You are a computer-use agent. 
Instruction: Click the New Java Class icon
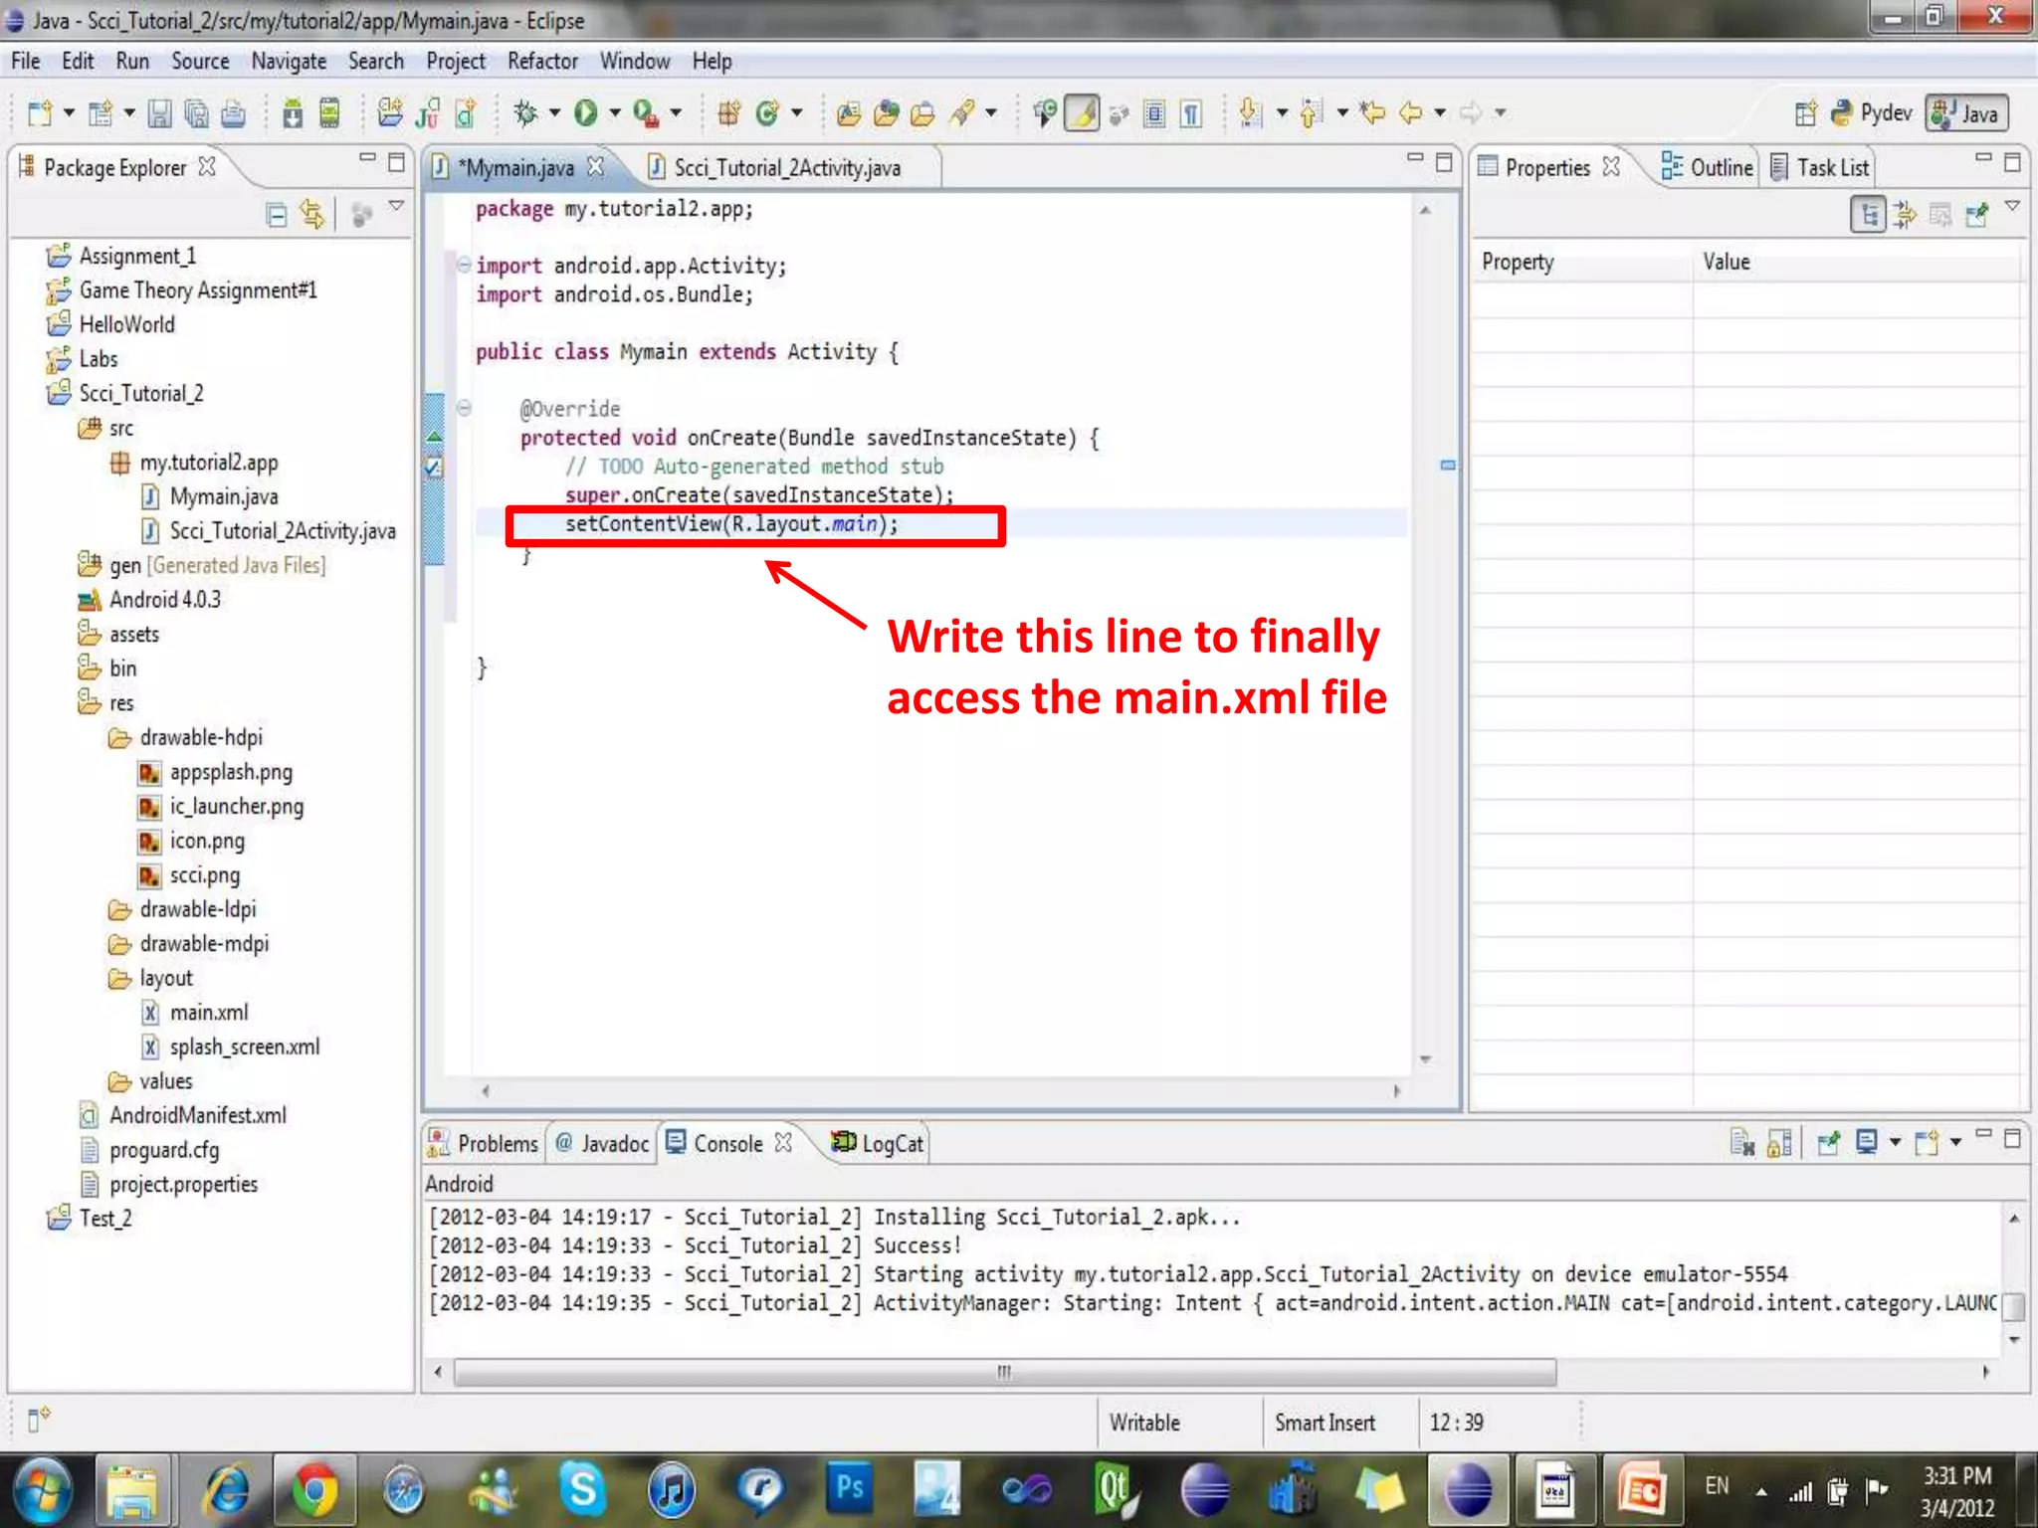point(766,113)
